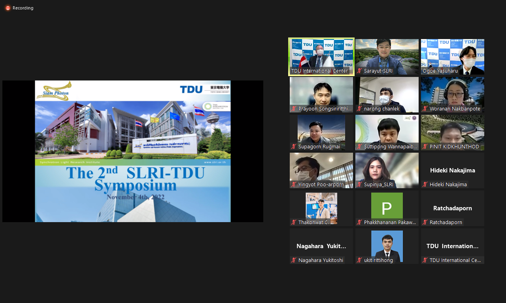The width and height of the screenshot is (506, 303).
Task: Click the www.slri.or.th text on slide
Action: point(215,162)
